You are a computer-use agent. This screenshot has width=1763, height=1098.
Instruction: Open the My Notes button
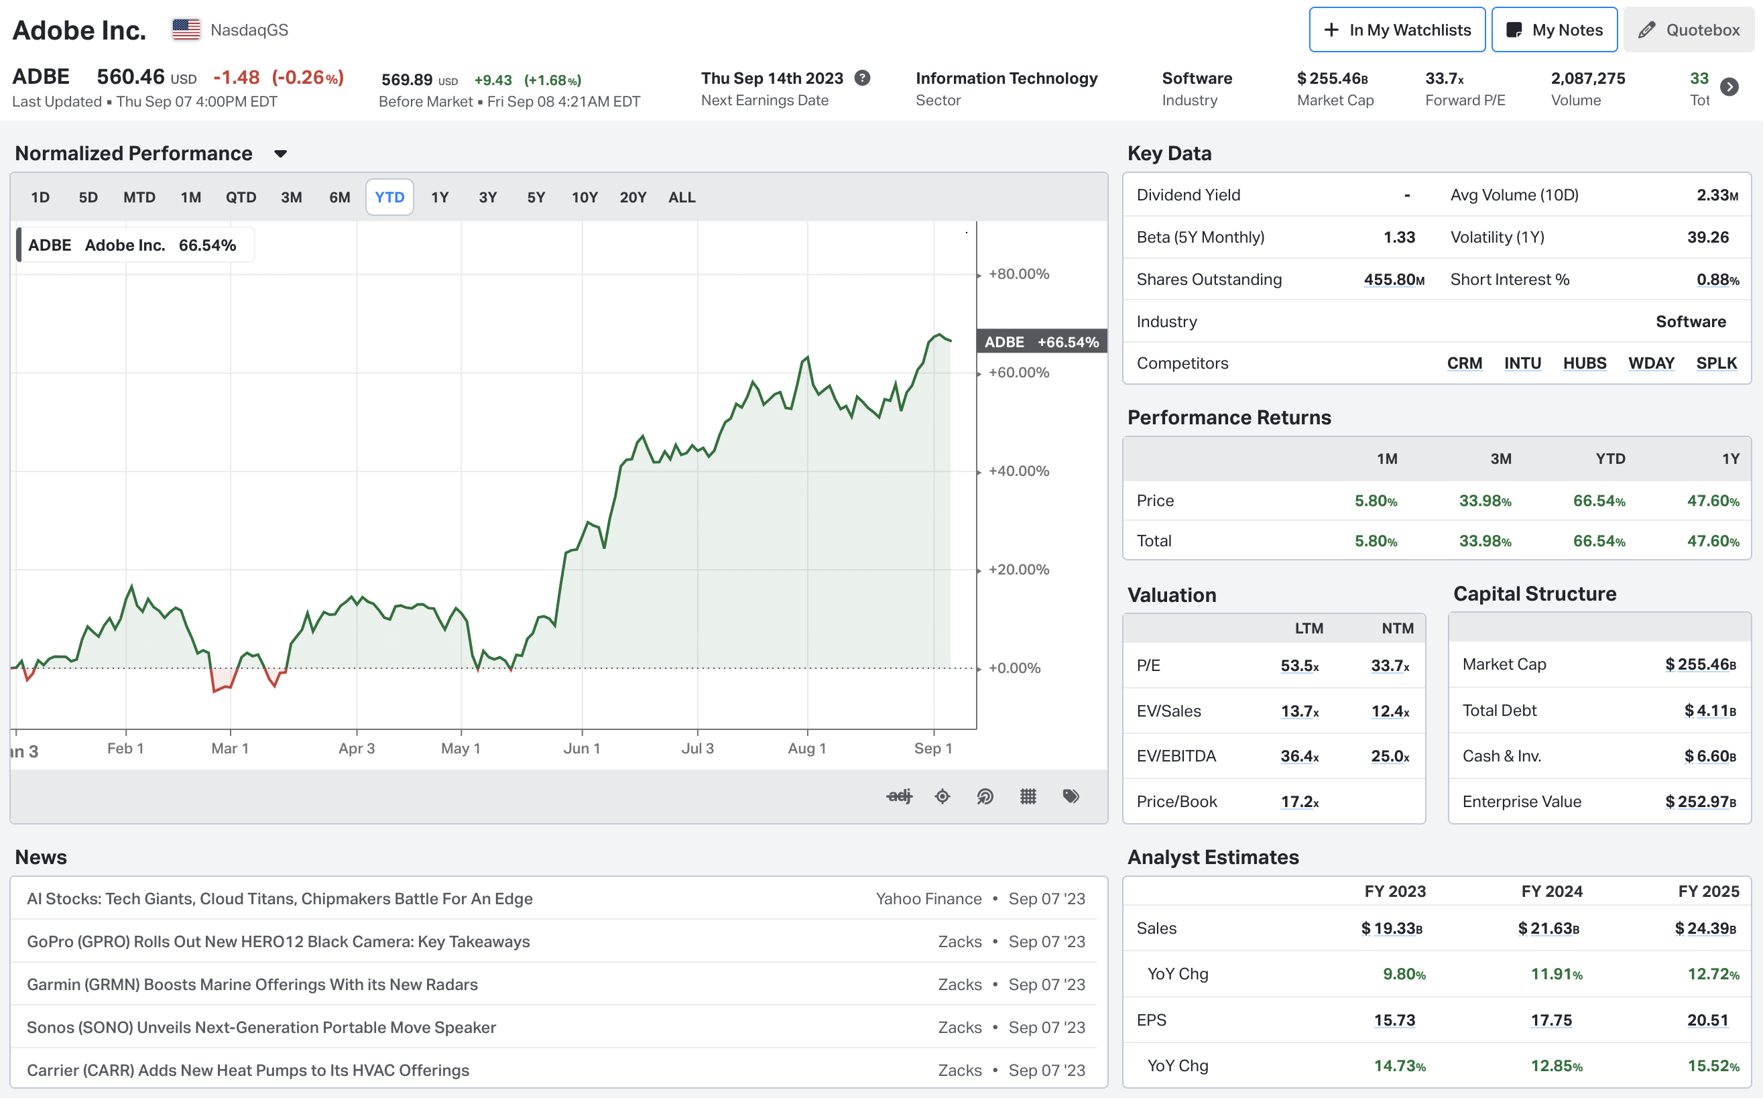coord(1555,29)
